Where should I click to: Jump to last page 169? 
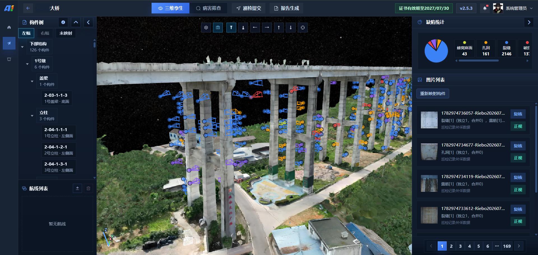(507, 246)
